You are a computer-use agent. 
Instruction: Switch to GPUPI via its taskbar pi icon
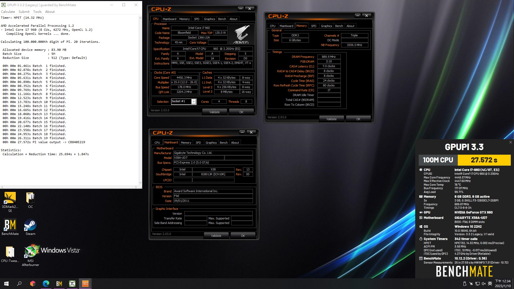[72, 284]
